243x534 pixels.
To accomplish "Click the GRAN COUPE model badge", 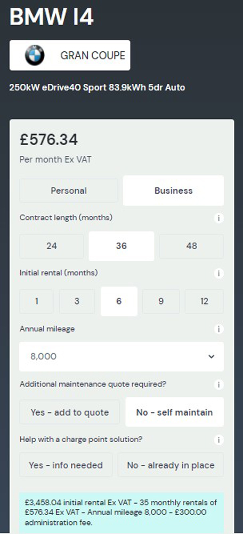I will click(x=70, y=55).
